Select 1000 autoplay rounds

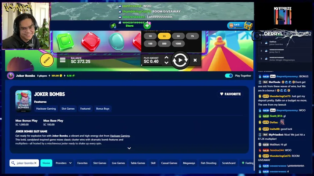178,44
